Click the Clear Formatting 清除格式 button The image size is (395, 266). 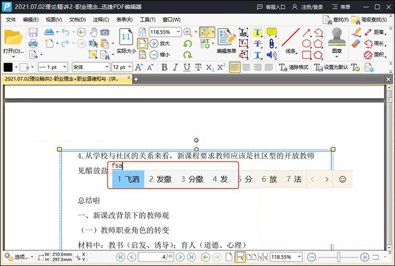click(x=293, y=67)
